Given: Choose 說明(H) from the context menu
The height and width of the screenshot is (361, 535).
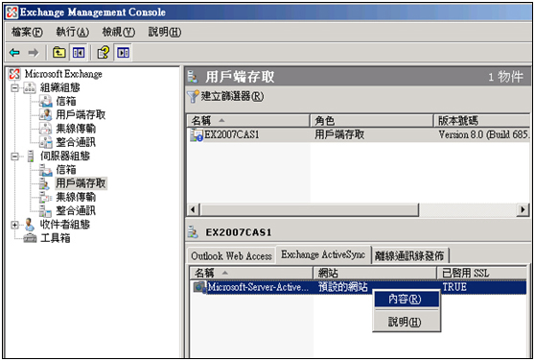Looking at the screenshot, I should coord(406,322).
